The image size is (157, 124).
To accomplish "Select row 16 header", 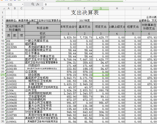I will 3,59.
